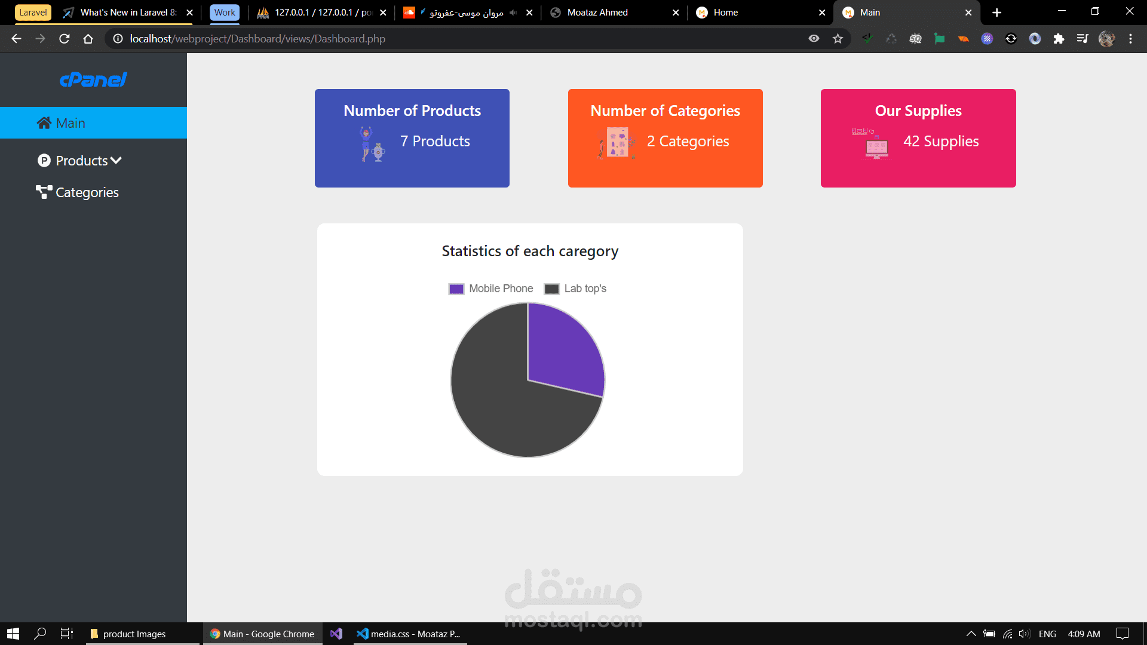Click the green flag extension icon
The height and width of the screenshot is (645, 1147).
pos(939,39)
